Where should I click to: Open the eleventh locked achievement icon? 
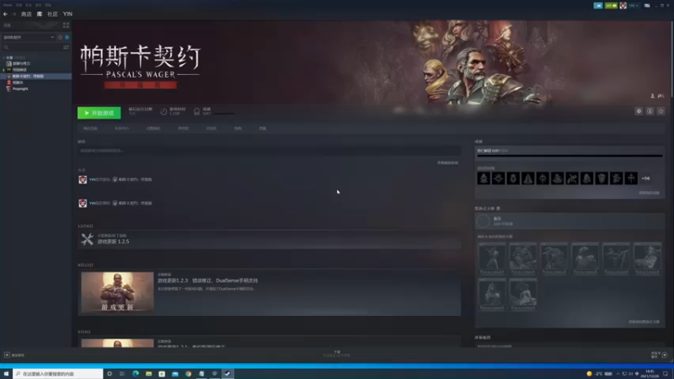(631, 179)
